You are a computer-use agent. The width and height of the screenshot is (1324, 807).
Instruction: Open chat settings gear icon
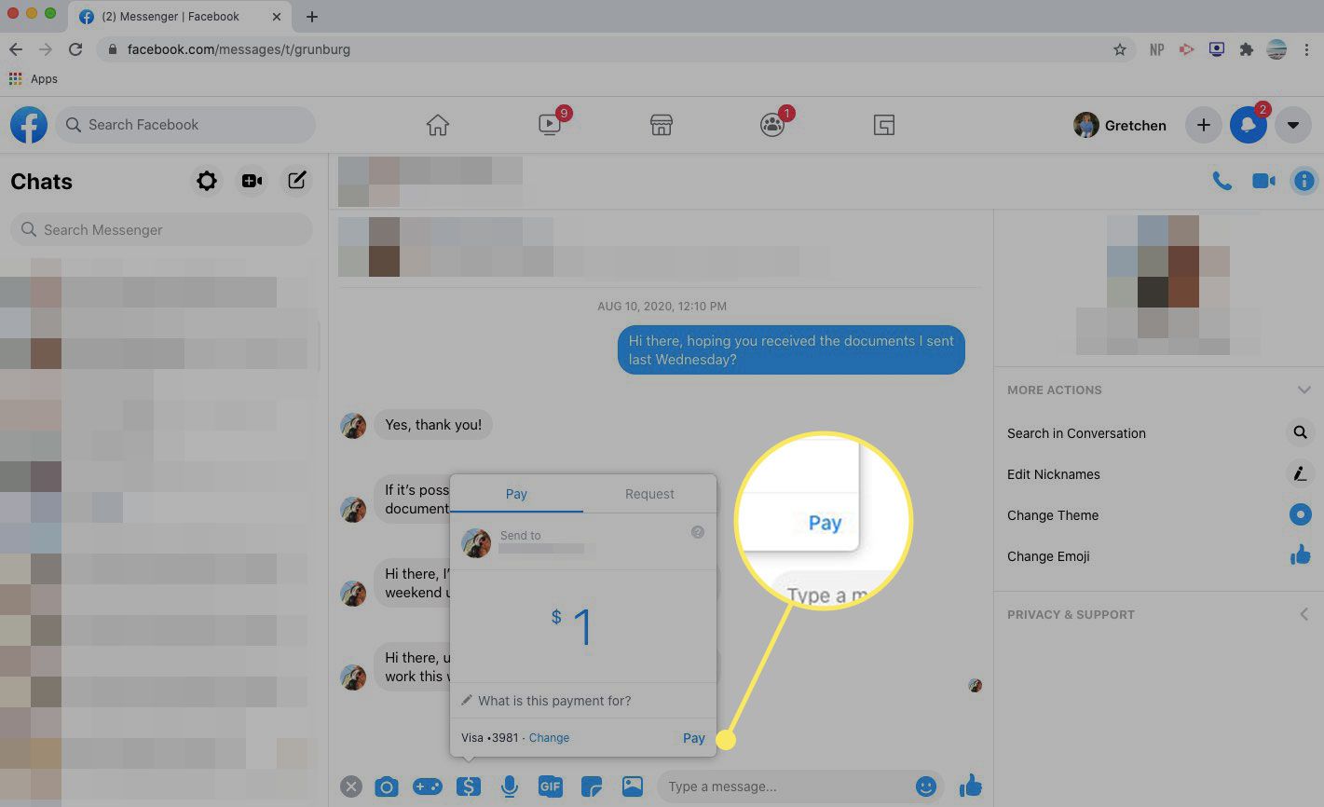[x=207, y=181]
